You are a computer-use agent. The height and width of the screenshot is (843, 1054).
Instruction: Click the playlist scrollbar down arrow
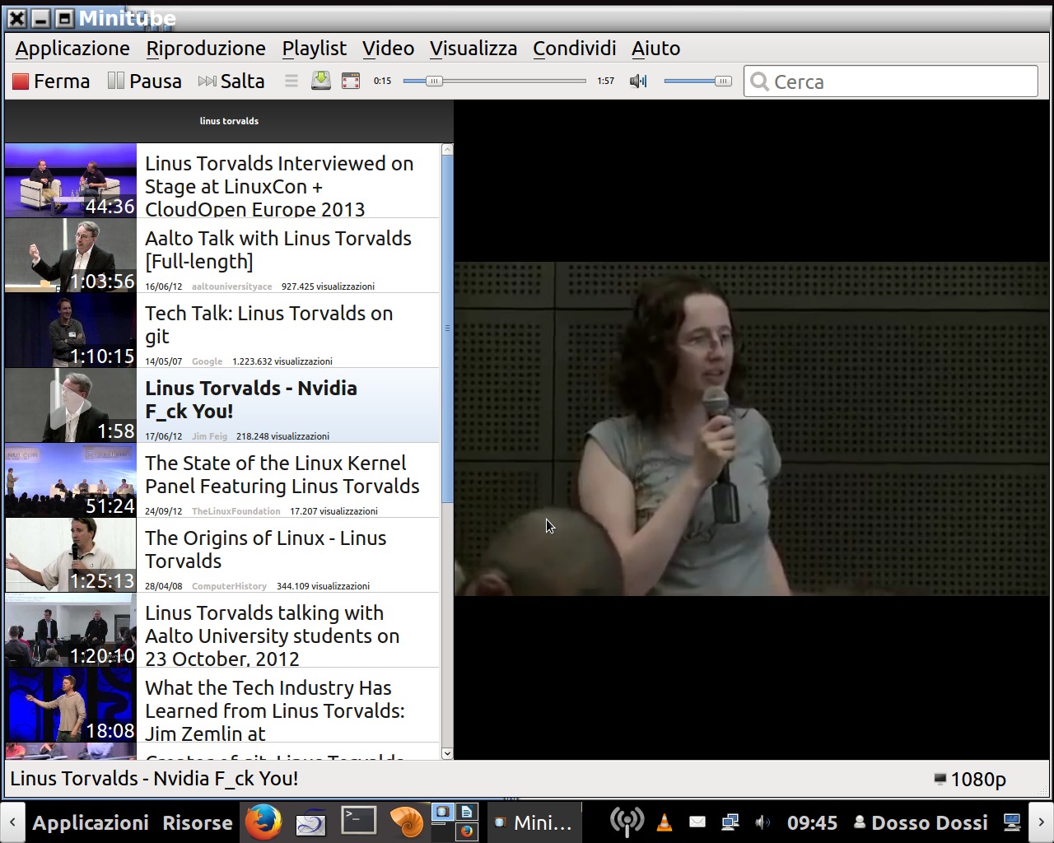click(447, 753)
